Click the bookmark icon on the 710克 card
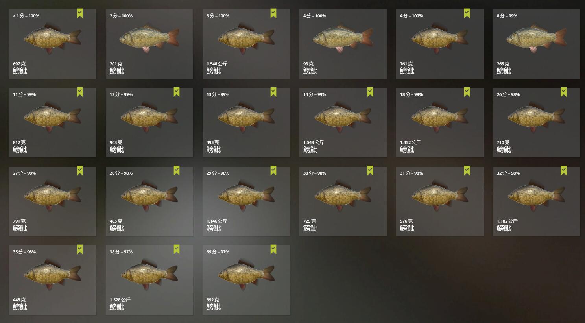This screenshot has height=323, width=585. pyautogui.click(x=564, y=92)
